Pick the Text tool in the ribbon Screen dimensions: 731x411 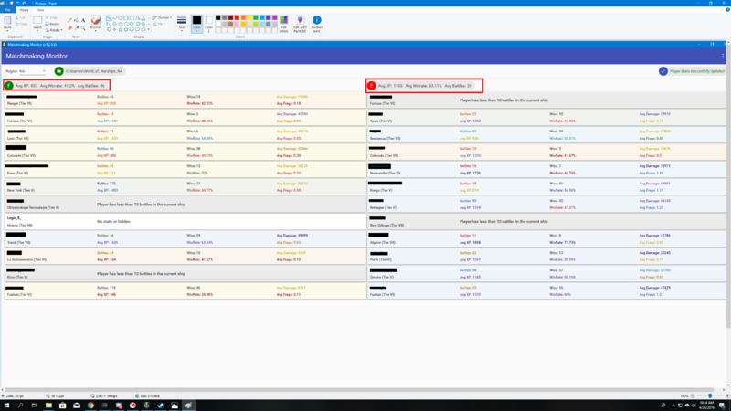(83, 19)
